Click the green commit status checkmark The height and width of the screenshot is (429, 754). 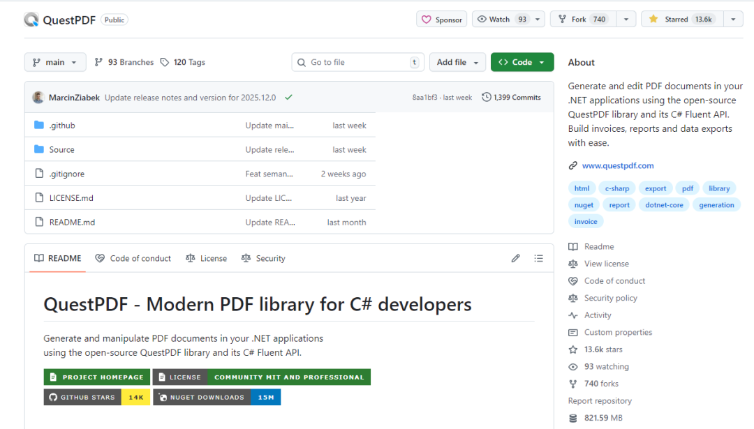pos(288,98)
